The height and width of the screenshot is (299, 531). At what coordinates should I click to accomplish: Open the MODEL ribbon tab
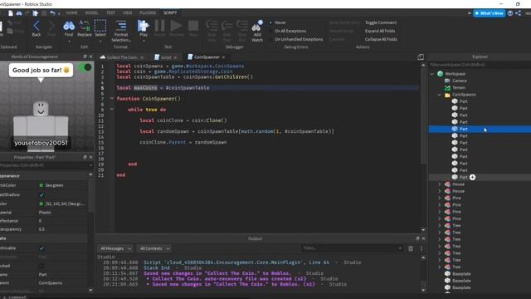coord(91,13)
